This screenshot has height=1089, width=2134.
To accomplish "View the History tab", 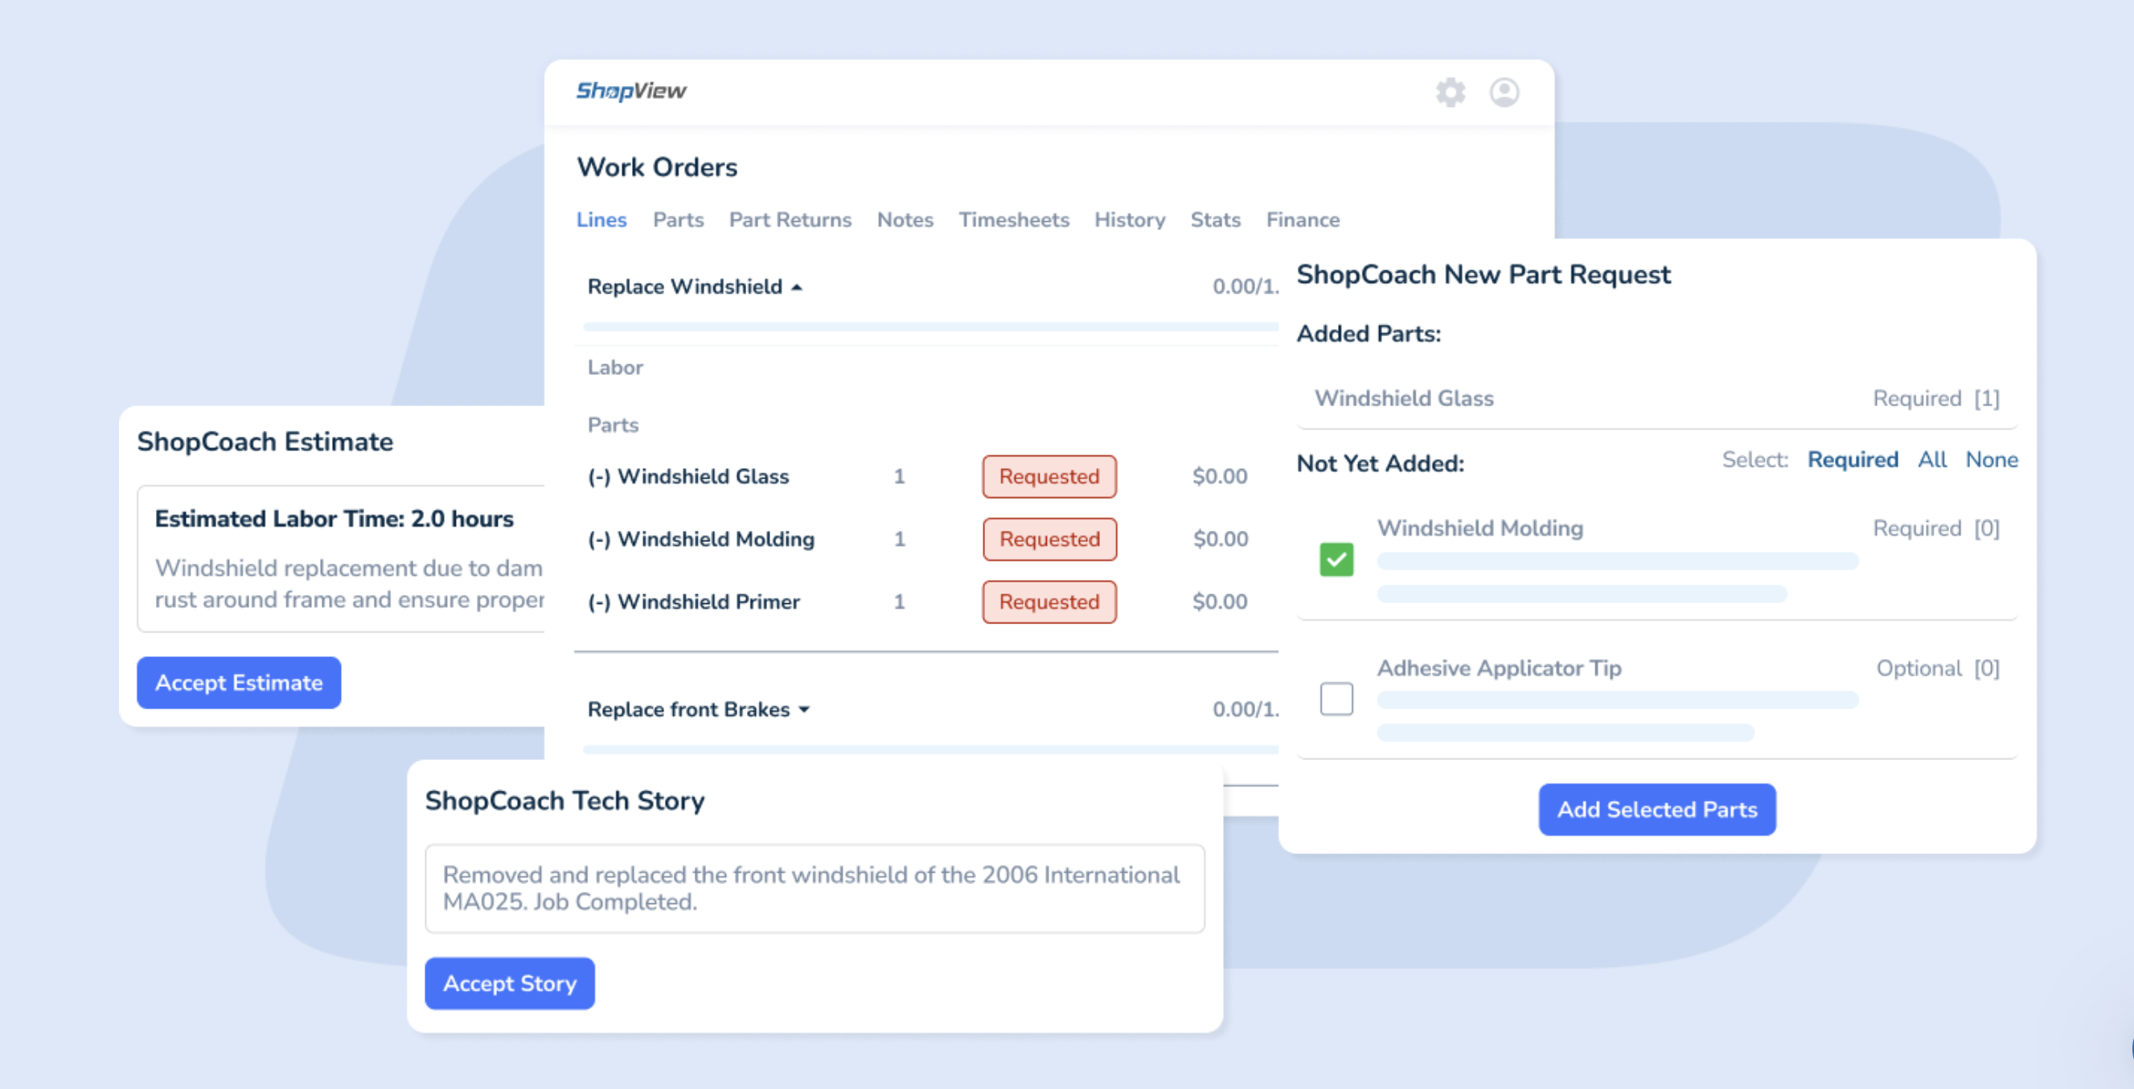I will pos(1130,220).
